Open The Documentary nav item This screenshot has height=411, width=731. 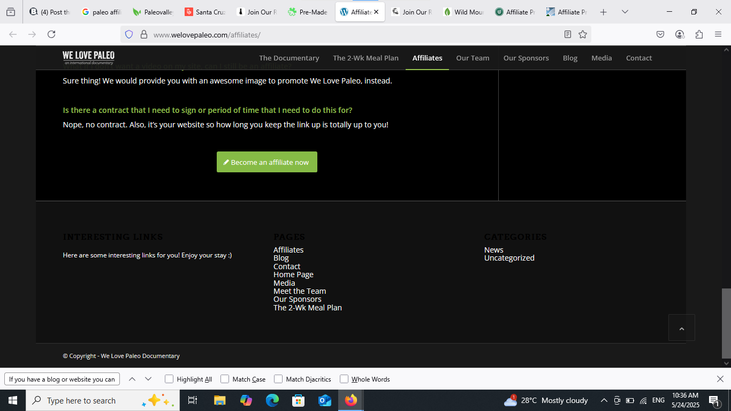pyautogui.click(x=289, y=58)
